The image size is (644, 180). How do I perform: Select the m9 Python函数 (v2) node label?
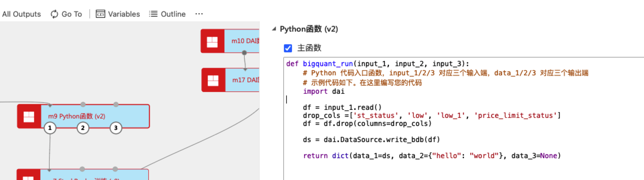pos(77,116)
